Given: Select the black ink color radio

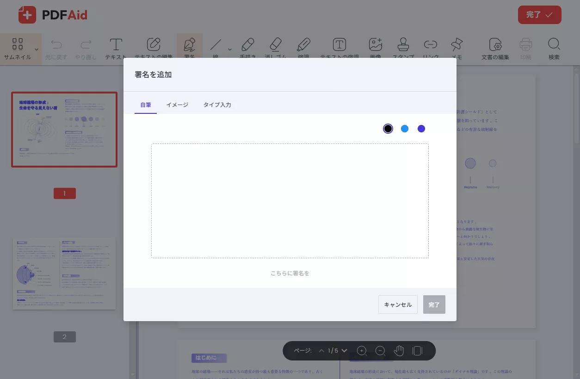Looking at the screenshot, I should (388, 129).
